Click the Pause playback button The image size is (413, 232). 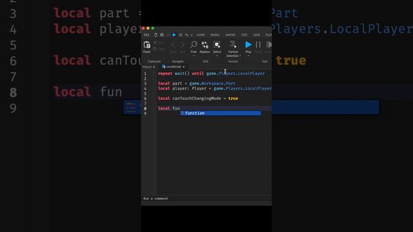point(258,44)
